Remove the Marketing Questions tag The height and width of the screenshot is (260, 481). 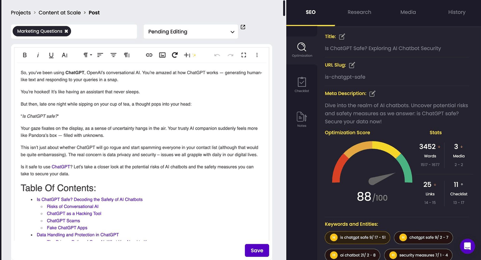pyautogui.click(x=66, y=31)
